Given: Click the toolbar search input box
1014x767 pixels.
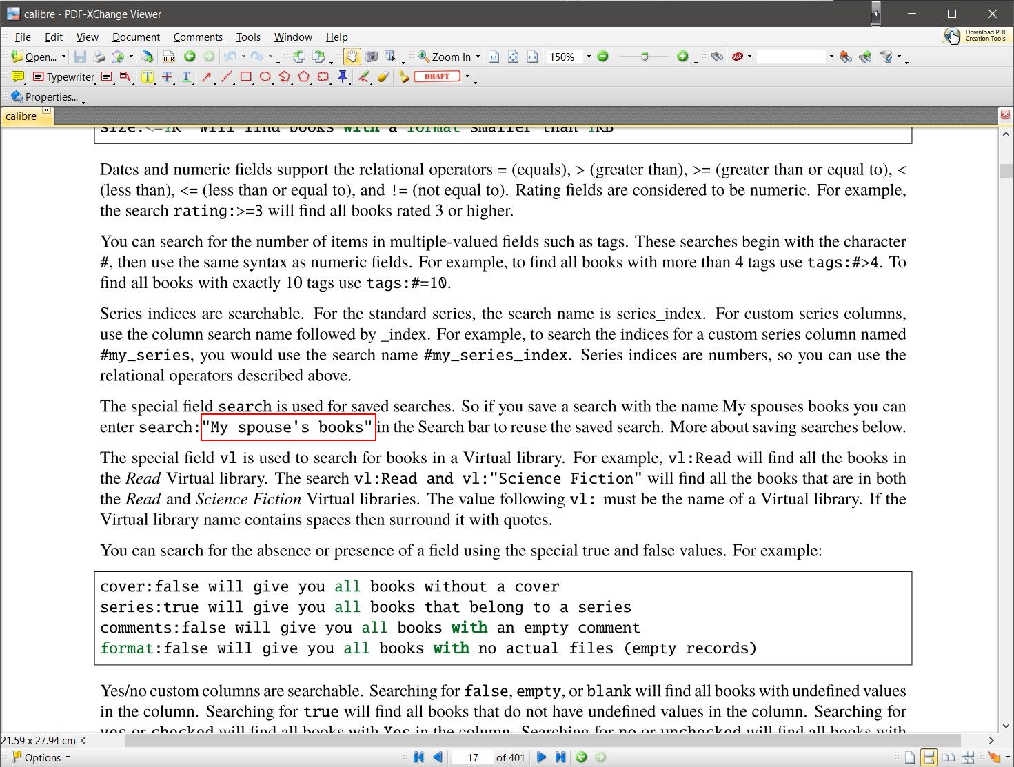Looking at the screenshot, I should [791, 57].
